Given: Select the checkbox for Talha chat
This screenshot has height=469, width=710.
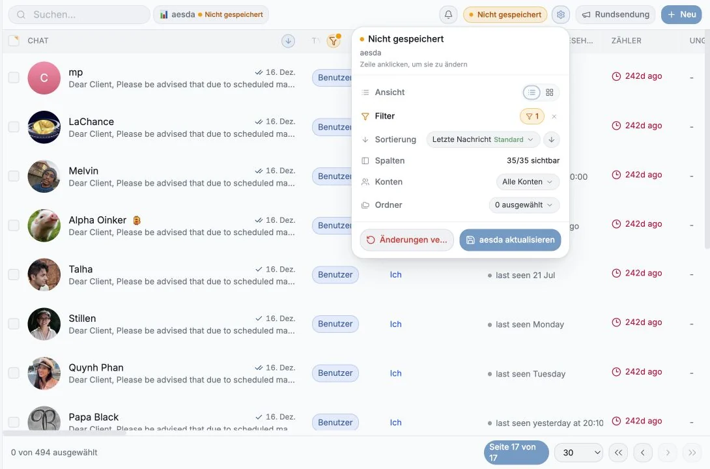Looking at the screenshot, I should 14,275.
